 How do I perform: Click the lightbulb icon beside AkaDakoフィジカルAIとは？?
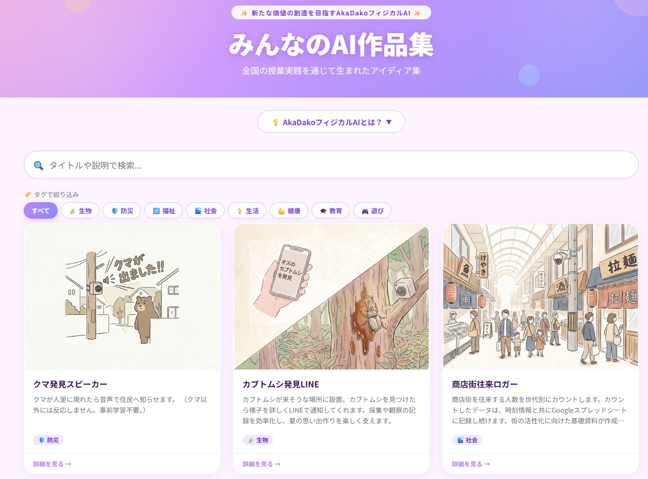tap(276, 122)
